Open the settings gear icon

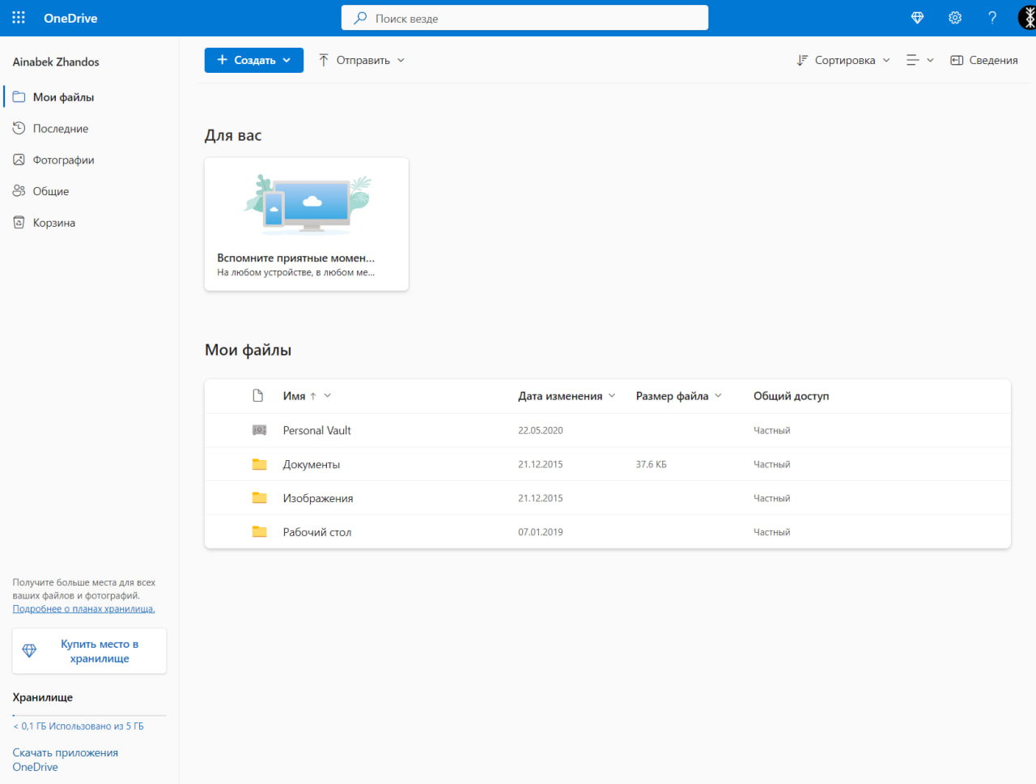955,18
